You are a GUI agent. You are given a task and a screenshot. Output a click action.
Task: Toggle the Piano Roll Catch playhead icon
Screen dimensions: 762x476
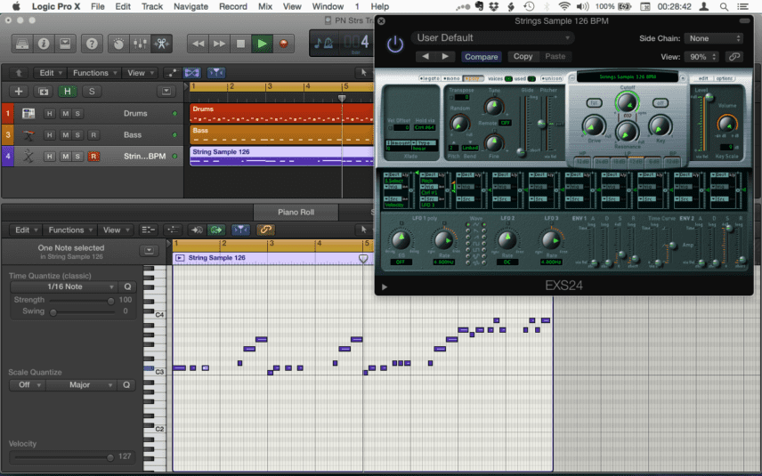[240, 230]
